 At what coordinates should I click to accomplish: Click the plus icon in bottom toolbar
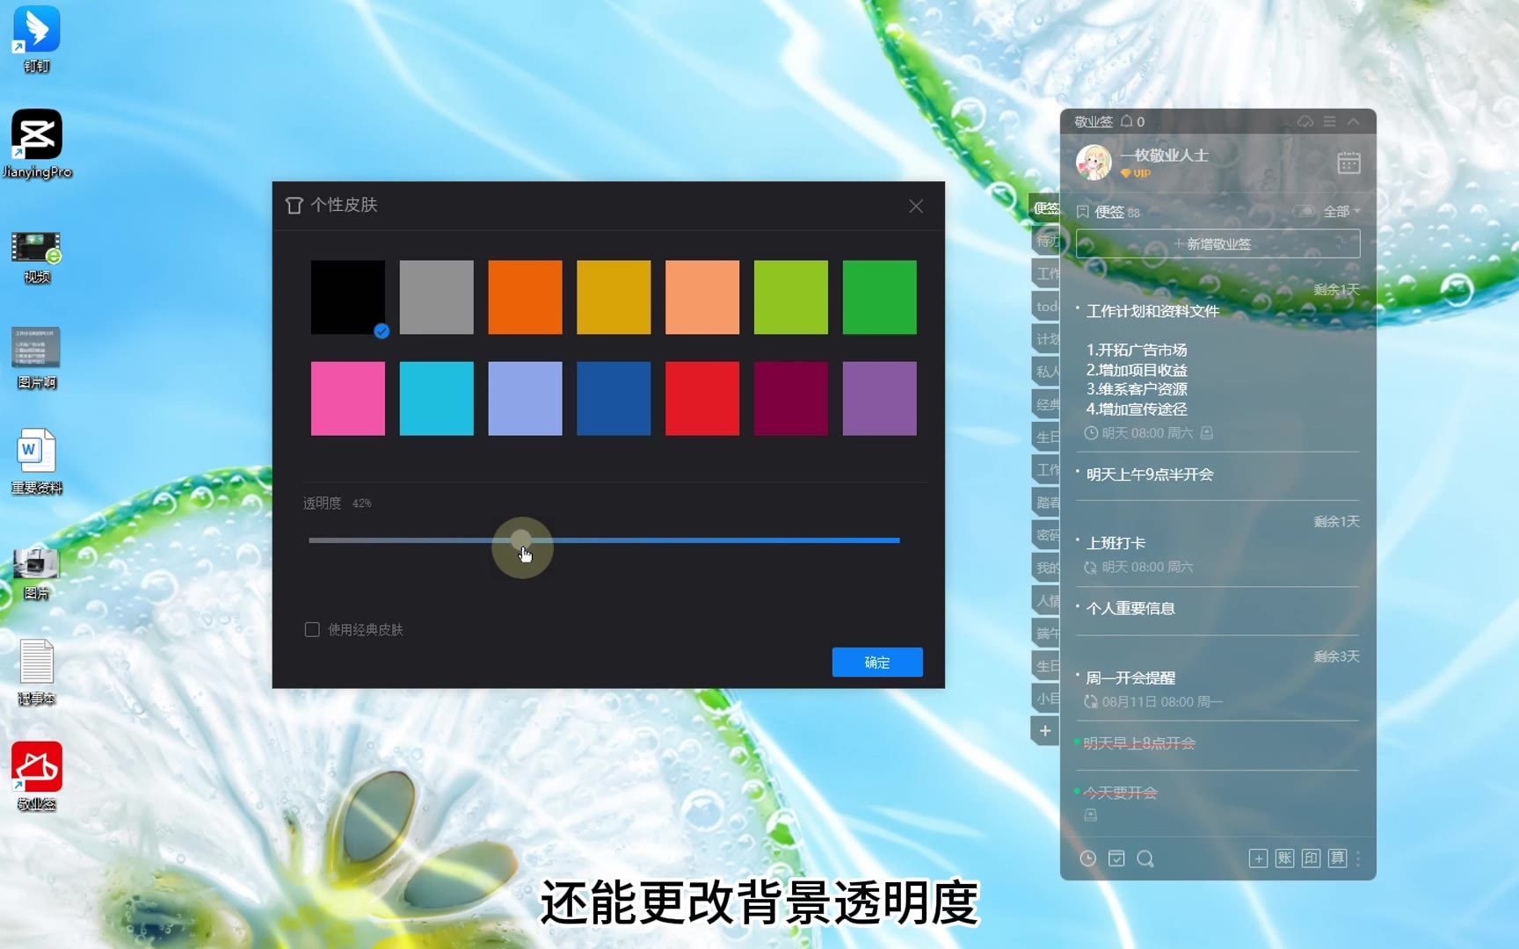coord(1258,858)
